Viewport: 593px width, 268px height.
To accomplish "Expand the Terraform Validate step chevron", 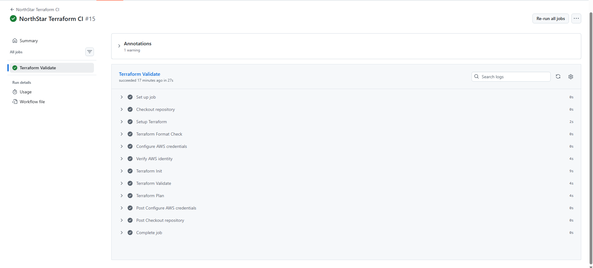I will (x=121, y=183).
